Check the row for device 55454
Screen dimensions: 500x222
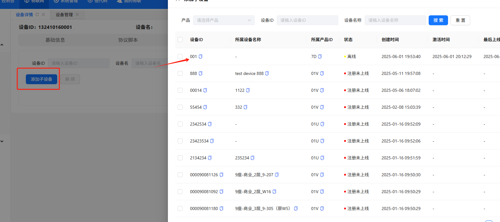[180, 107]
